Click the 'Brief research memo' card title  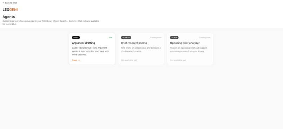[x=134, y=43]
